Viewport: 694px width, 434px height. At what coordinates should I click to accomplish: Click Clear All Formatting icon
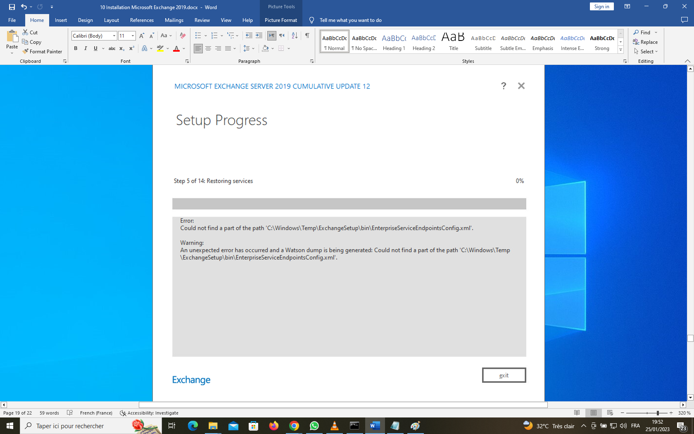click(x=183, y=36)
